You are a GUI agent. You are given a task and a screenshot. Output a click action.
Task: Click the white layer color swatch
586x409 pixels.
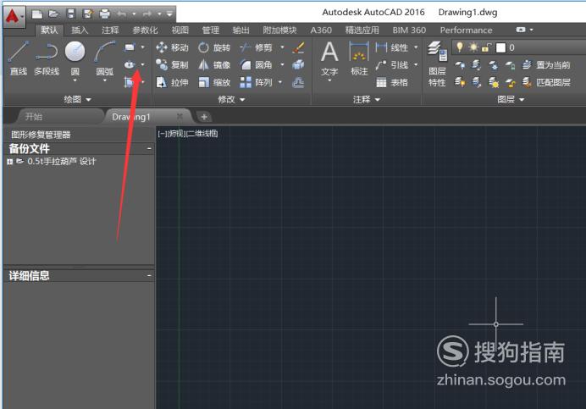(x=500, y=48)
